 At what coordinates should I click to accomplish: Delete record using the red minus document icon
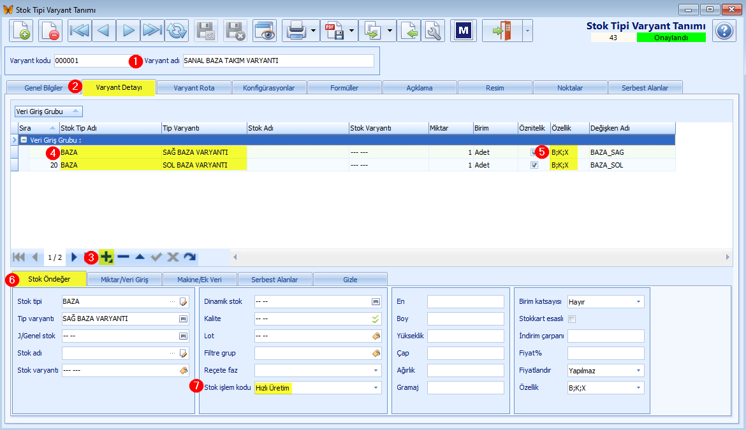(50, 31)
